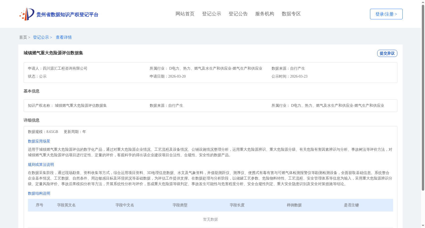Click 样例数据 column header

[294, 205]
